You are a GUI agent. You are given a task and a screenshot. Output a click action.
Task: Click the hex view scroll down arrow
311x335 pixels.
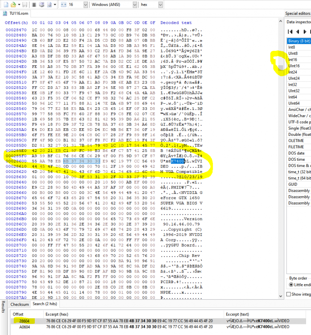[281, 296]
